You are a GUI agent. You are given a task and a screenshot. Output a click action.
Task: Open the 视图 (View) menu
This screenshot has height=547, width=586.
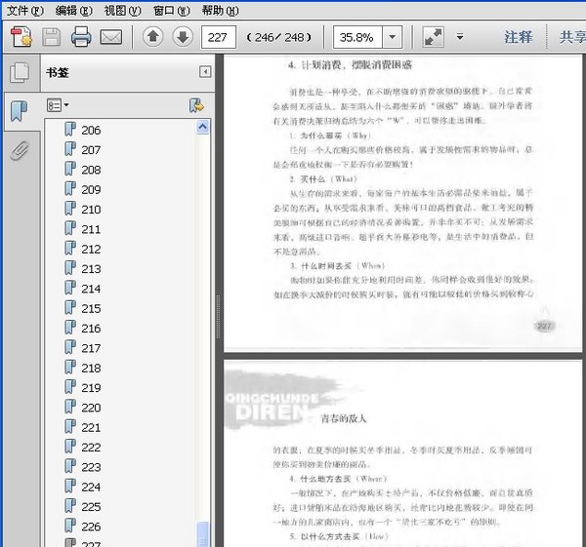point(122,10)
